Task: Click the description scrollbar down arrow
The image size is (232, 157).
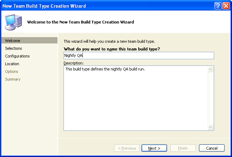Action: (x=211, y=127)
